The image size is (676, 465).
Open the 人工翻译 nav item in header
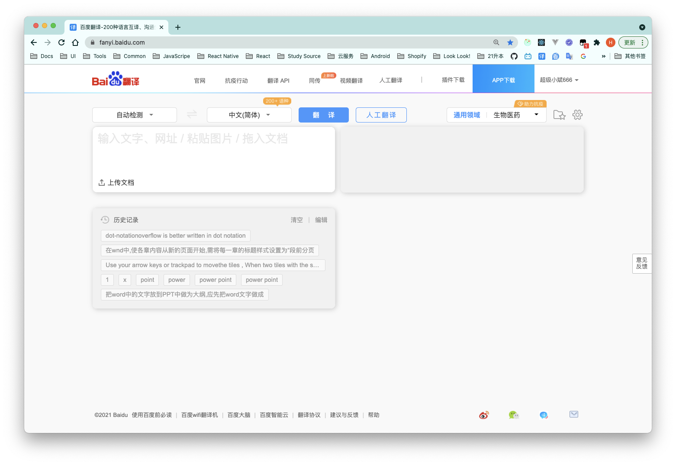tap(391, 80)
